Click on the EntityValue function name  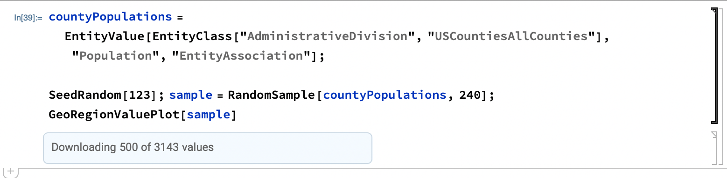click(x=105, y=36)
